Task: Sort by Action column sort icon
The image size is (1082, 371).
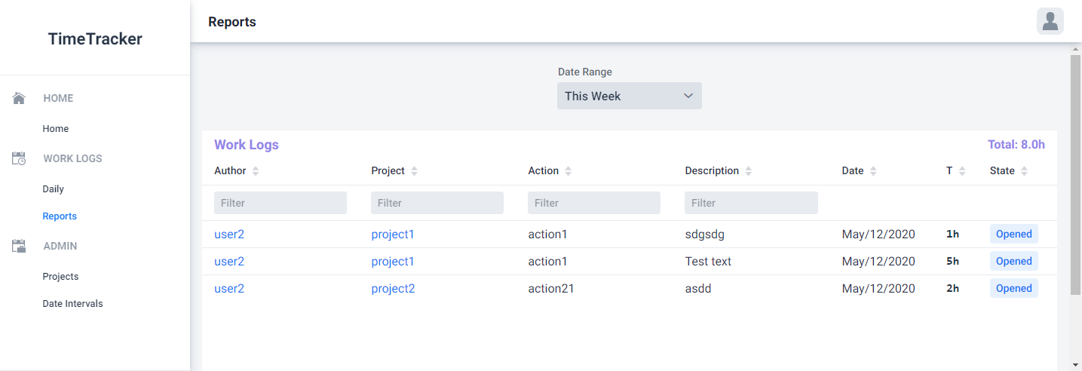Action: [568, 171]
